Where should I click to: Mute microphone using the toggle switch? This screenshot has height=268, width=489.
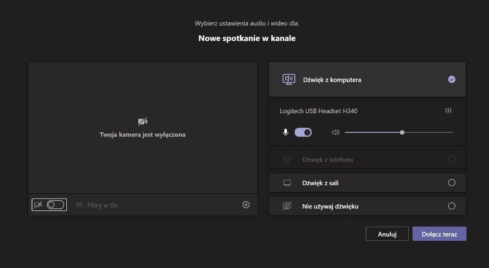[x=303, y=132]
